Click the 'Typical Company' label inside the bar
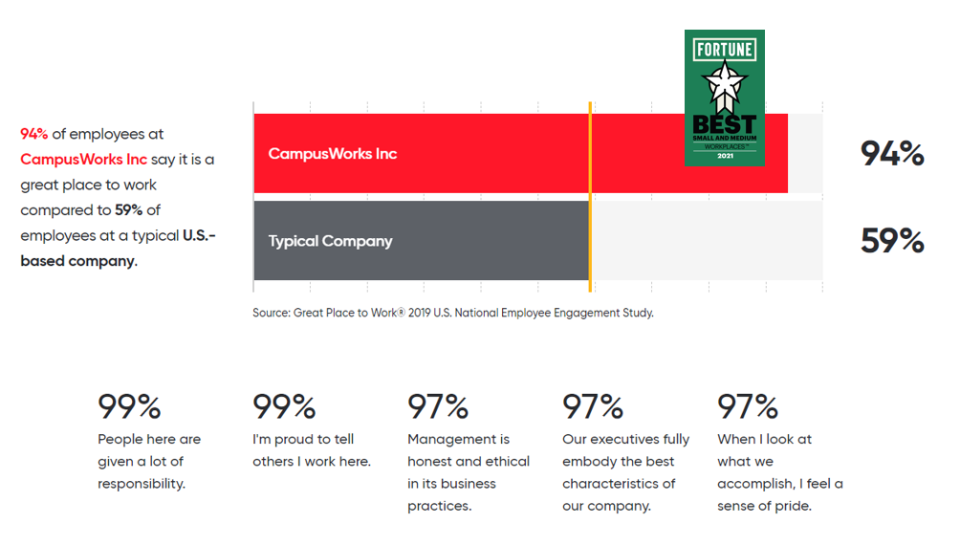 pos(330,241)
